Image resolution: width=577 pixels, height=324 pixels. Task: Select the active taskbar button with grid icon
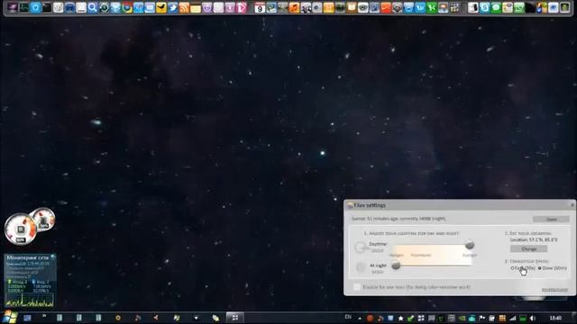click(234, 318)
